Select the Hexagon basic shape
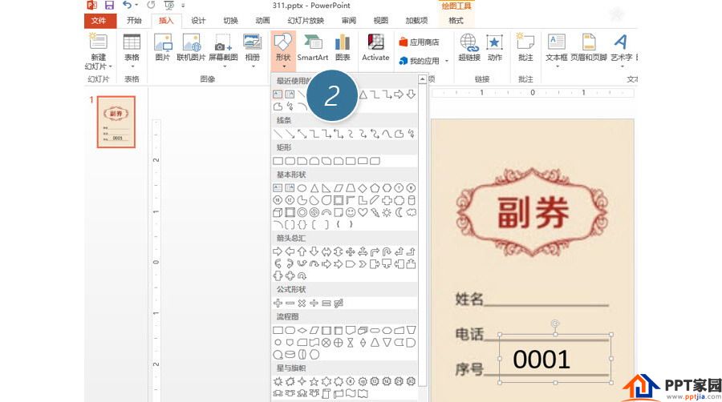Viewport: 722px width, 402px height. tap(387, 188)
